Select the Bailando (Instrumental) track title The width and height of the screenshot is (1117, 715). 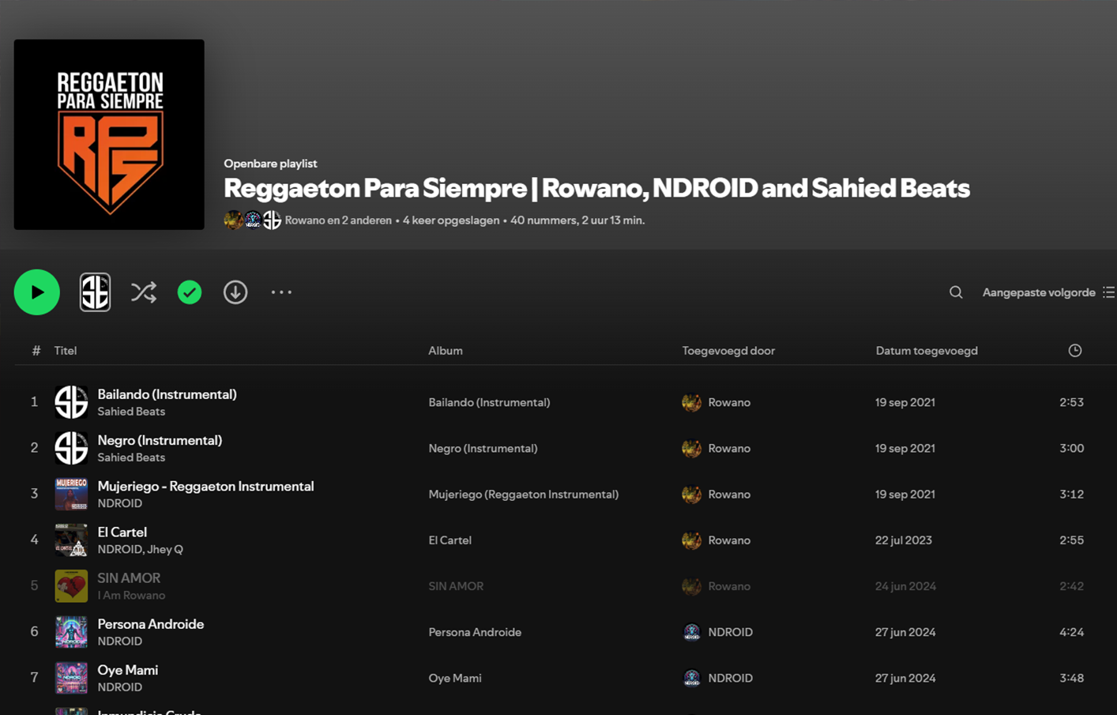click(x=167, y=394)
